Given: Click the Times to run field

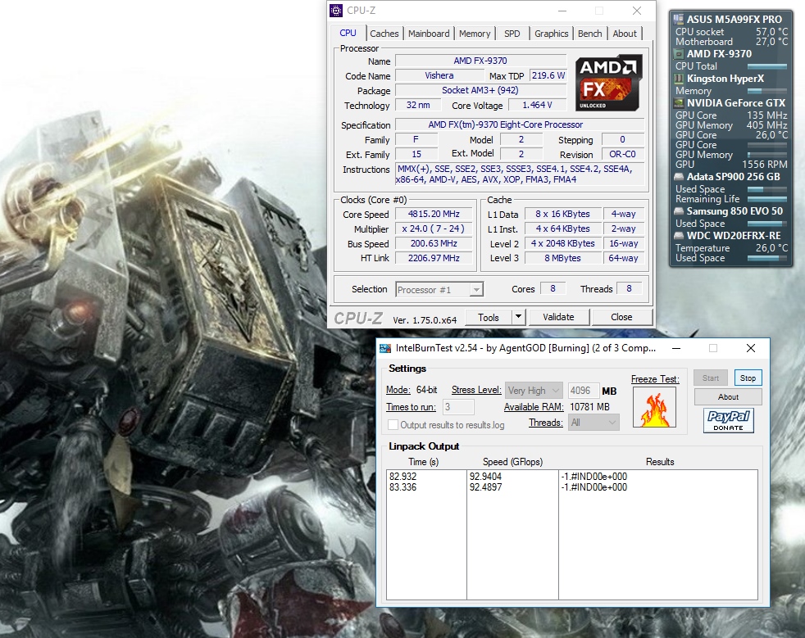Looking at the screenshot, I should click(458, 407).
